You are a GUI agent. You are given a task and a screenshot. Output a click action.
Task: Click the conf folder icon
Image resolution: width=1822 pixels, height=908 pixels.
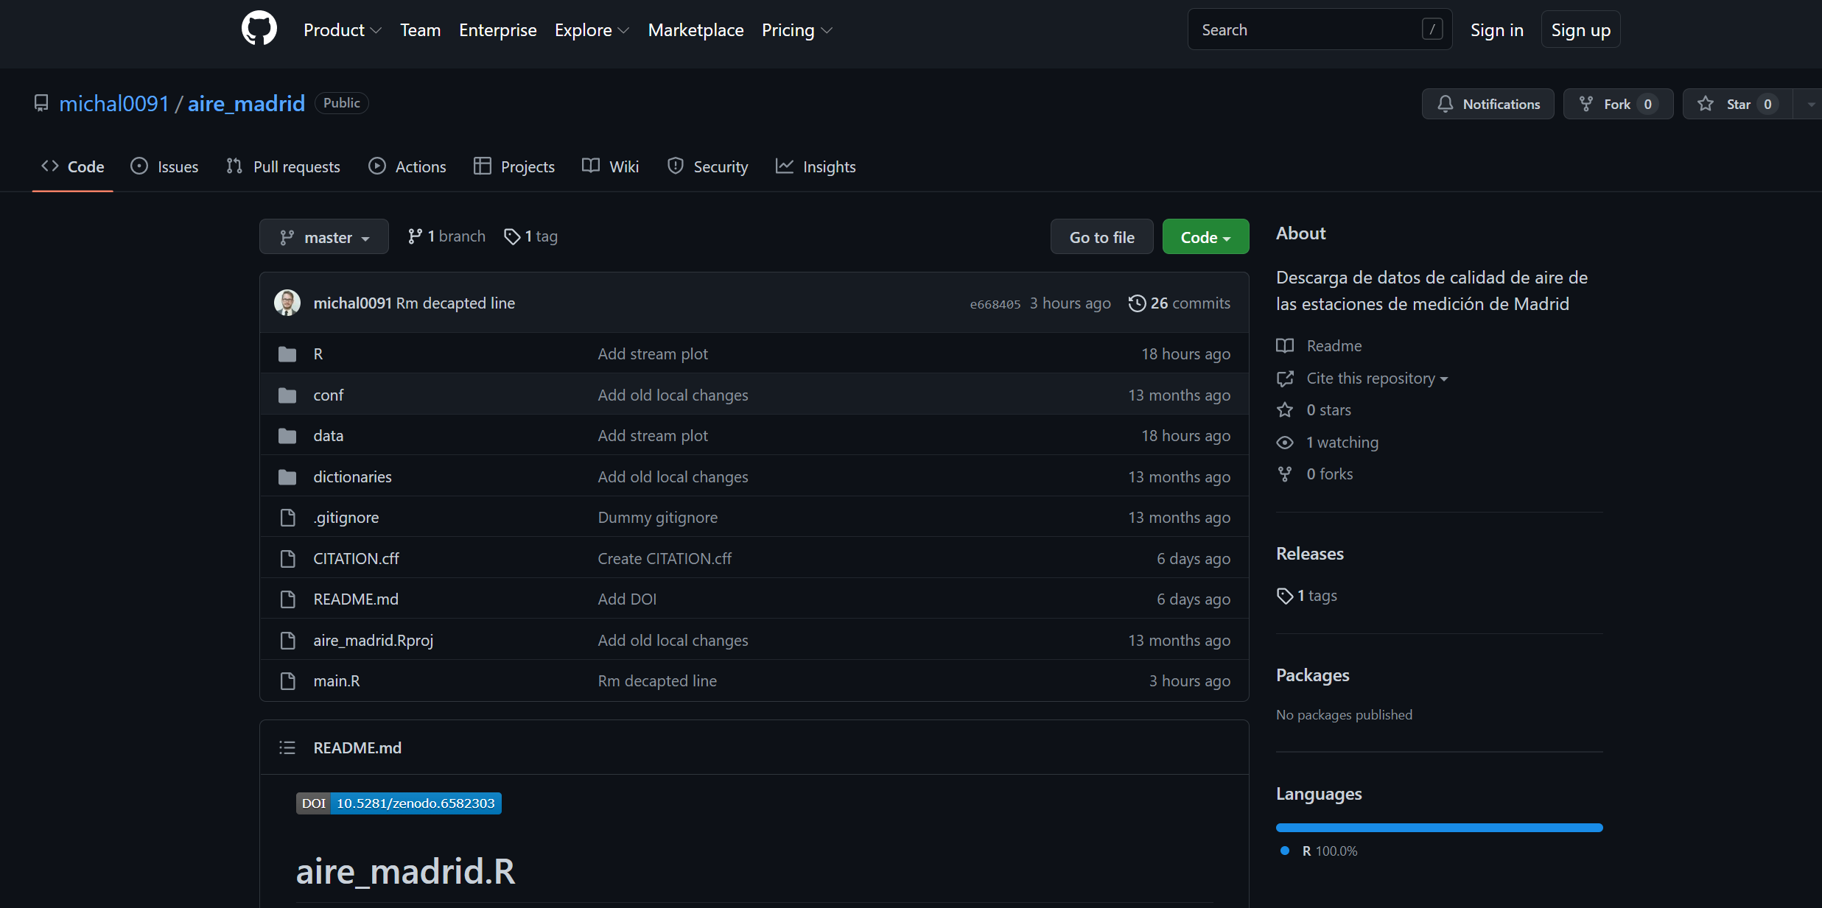287,395
